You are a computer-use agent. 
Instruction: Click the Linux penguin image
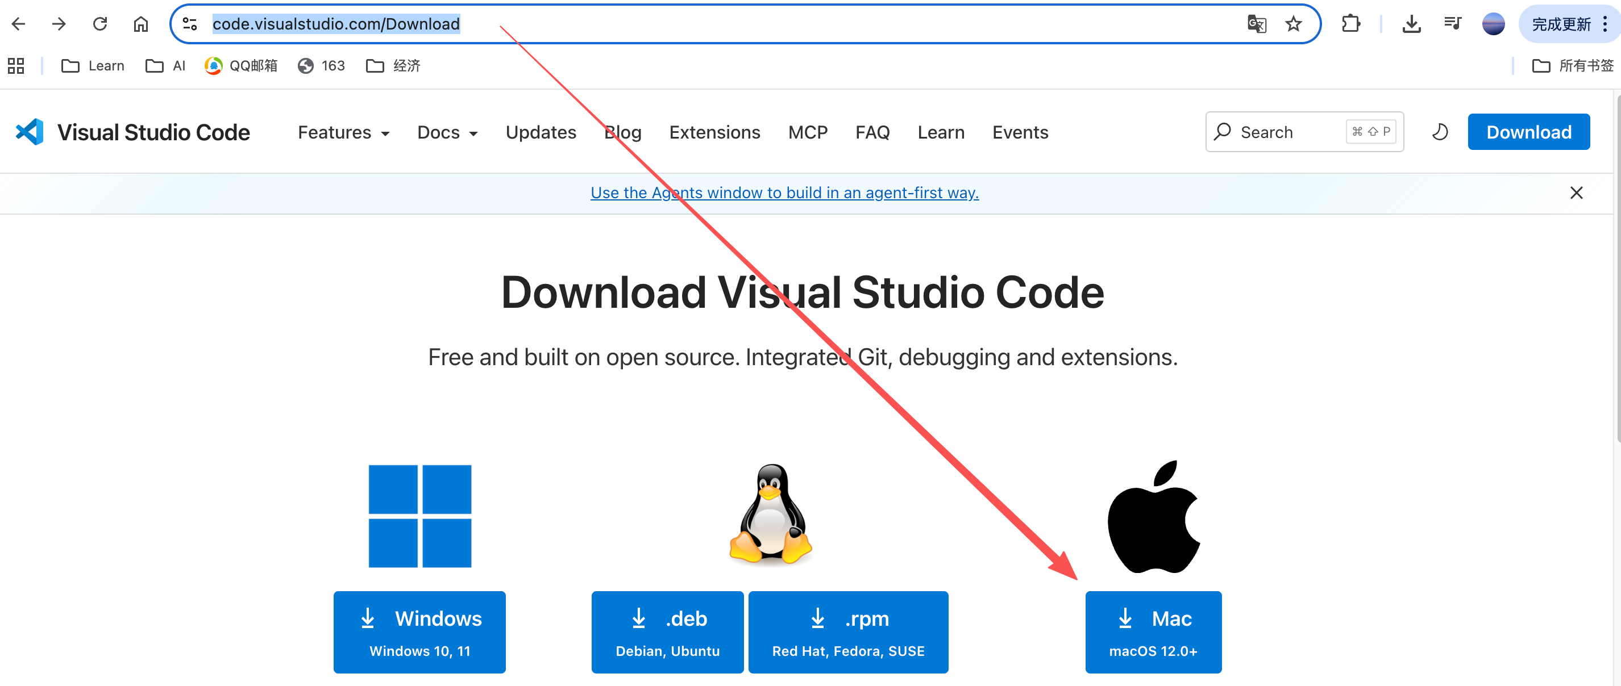[770, 514]
